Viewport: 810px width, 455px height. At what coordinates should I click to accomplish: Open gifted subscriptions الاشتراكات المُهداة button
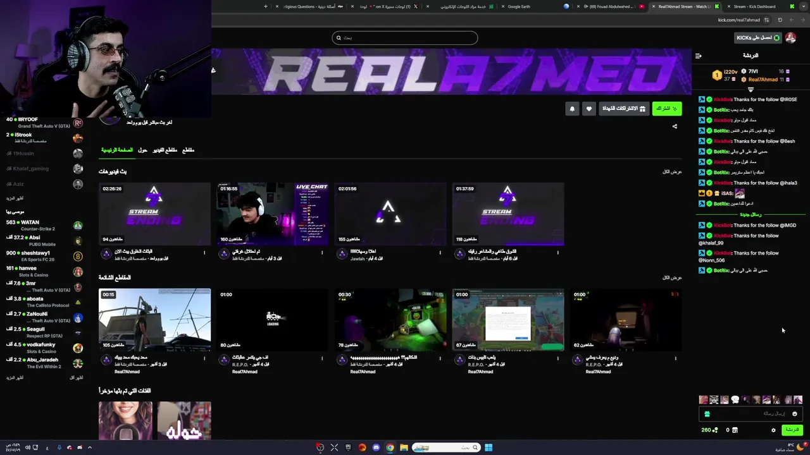tap(624, 109)
